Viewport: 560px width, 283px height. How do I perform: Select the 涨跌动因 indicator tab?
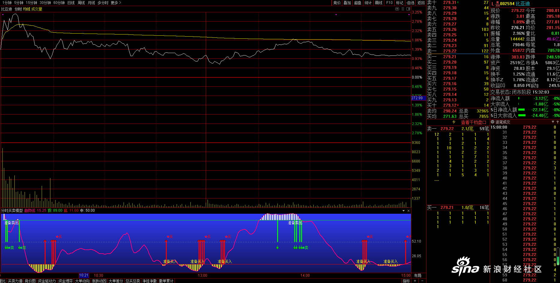point(99,281)
